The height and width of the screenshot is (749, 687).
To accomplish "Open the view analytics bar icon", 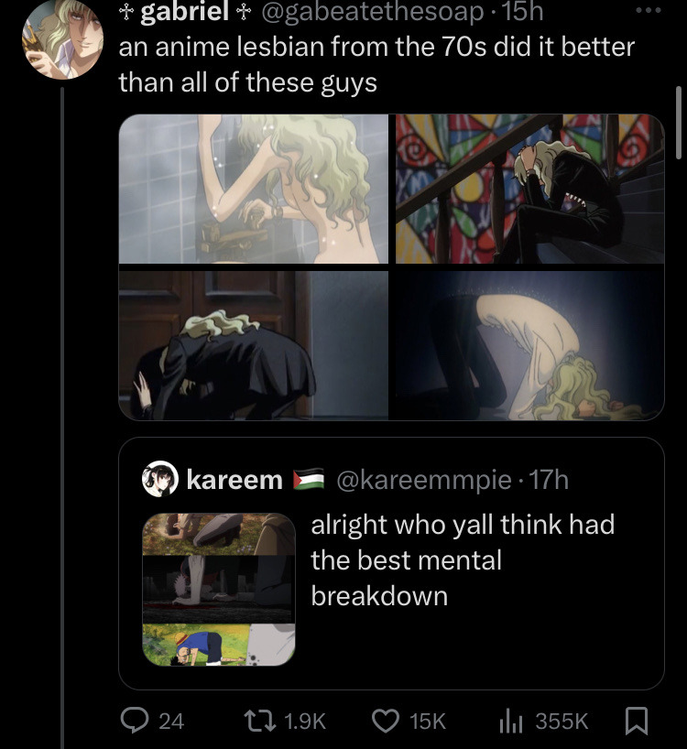I will (x=510, y=721).
